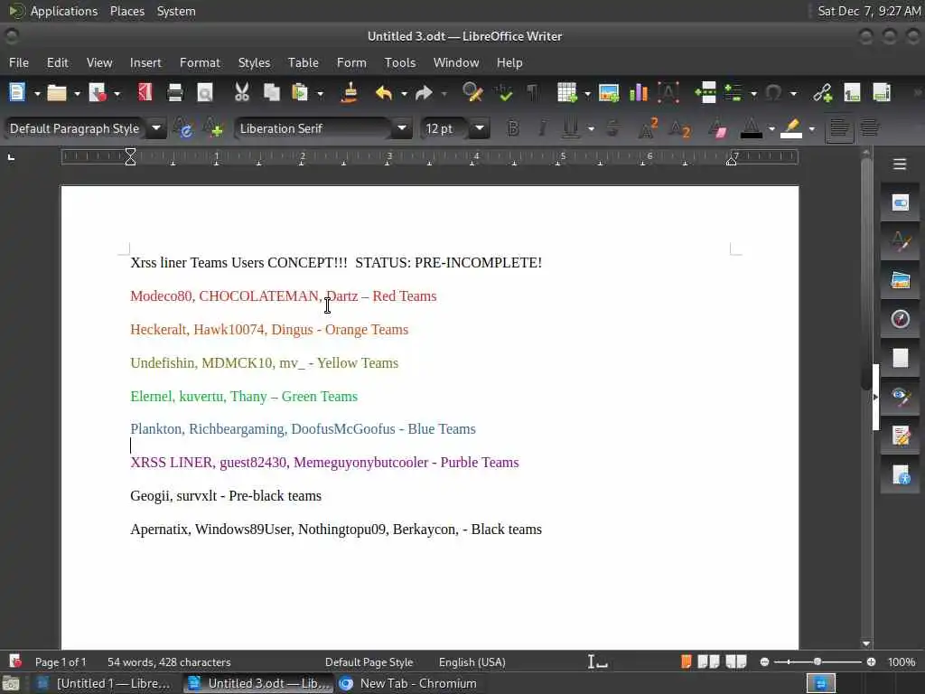The image size is (925, 694).
Task: Open the Styles menu
Action: 254,62
